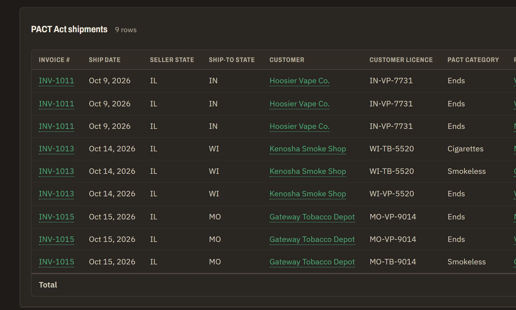Click the Total row label

point(48,285)
